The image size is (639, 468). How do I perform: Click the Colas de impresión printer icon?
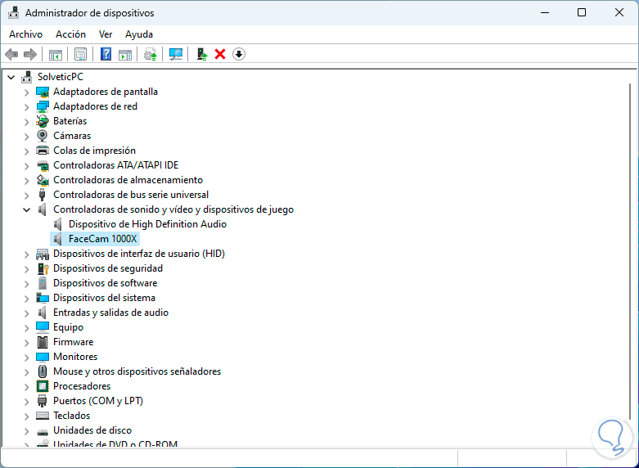click(x=43, y=151)
